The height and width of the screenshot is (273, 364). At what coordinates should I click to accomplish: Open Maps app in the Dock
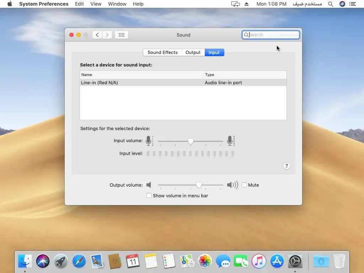coord(187,261)
